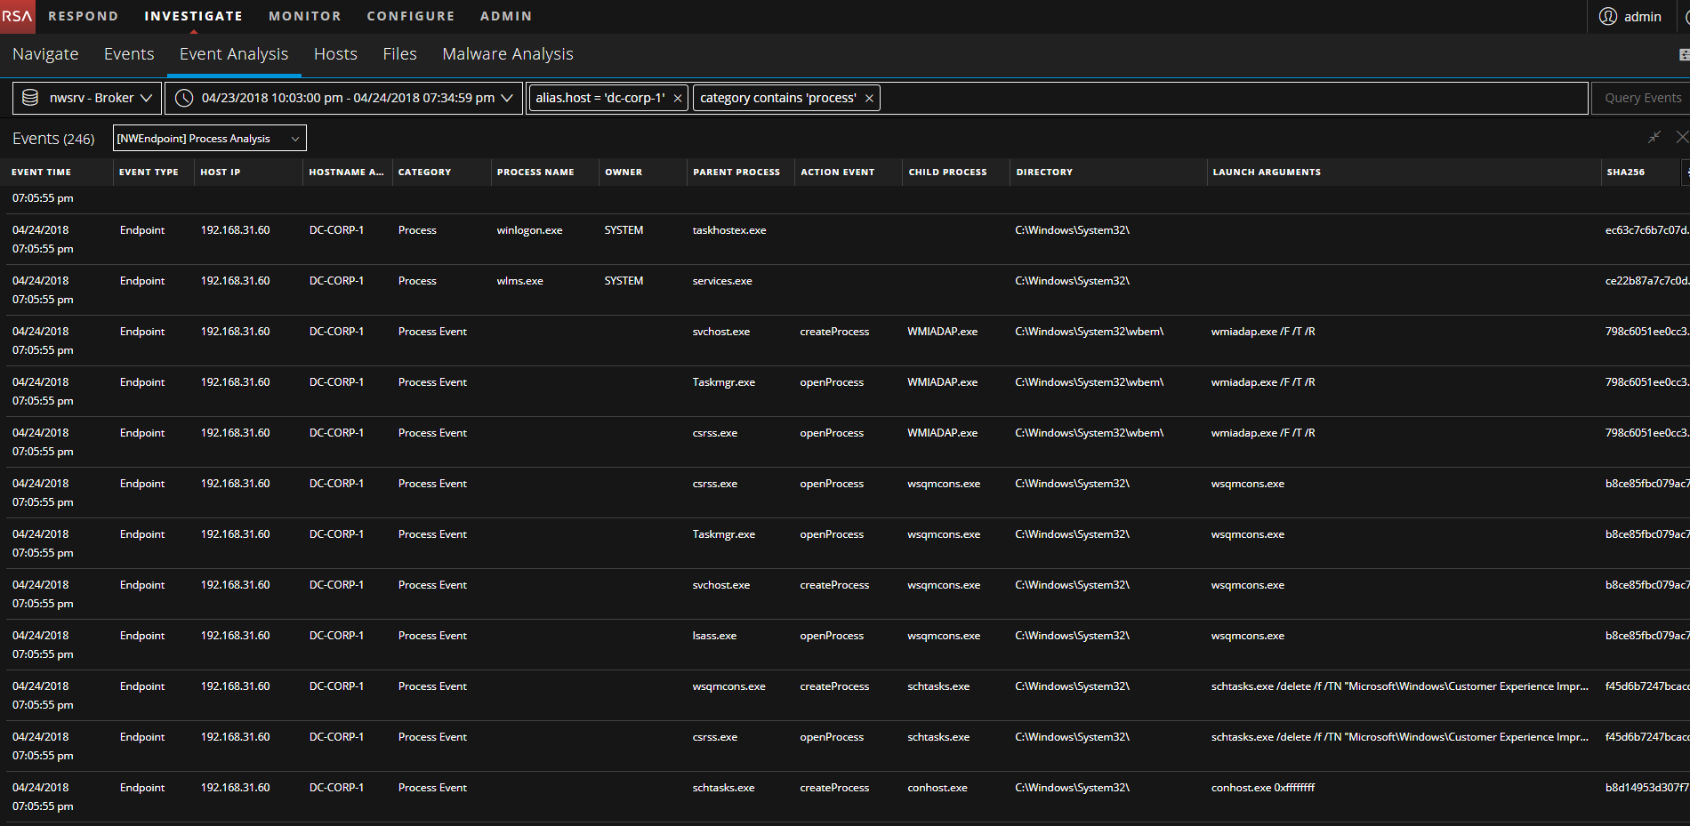Open the settings sliders icon at top right
Image resolution: width=1690 pixels, height=826 pixels.
1683,54
